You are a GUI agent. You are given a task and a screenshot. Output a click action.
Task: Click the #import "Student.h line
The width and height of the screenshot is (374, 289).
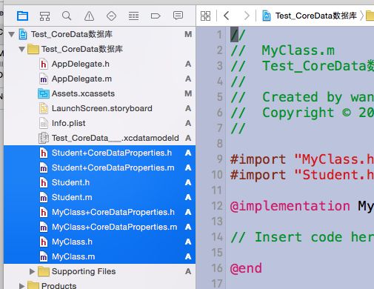pyautogui.click(x=302, y=175)
